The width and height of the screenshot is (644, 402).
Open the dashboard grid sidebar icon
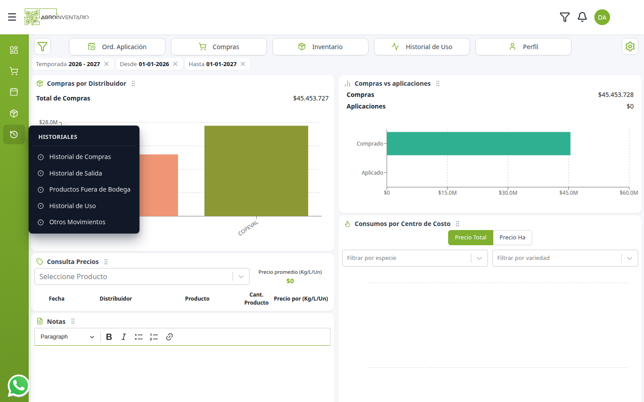click(14, 50)
